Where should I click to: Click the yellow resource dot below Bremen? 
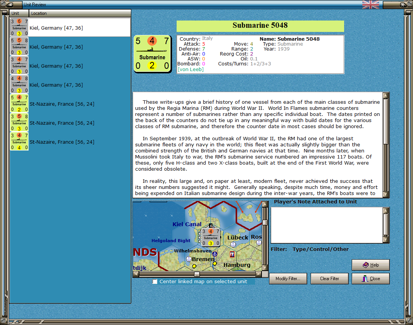(194, 266)
